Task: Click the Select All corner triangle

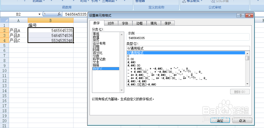Action: [x=4, y=20]
